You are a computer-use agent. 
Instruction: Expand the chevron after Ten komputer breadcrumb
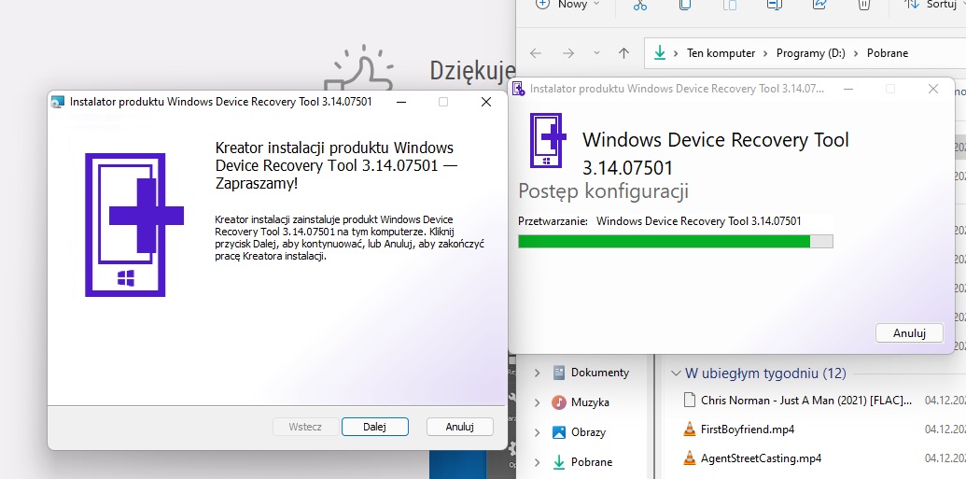[x=765, y=53]
